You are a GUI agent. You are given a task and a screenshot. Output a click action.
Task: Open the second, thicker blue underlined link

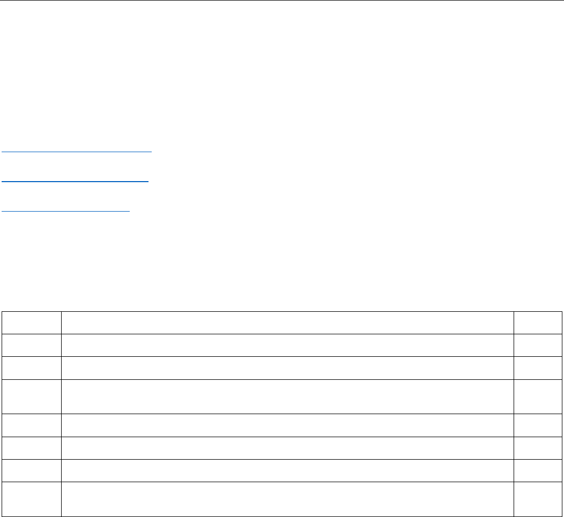75,181
